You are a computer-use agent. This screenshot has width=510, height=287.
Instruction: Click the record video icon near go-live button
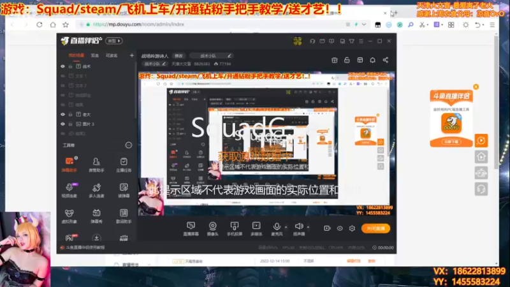pos(327,228)
